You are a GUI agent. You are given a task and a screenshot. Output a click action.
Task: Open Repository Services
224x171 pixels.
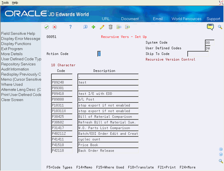tap(18, 64)
